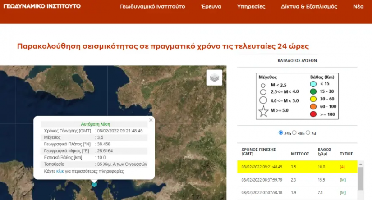Screen dimensions: 372x200
Task: Click the cyan earthquake marker on map
Action: click(94, 184)
